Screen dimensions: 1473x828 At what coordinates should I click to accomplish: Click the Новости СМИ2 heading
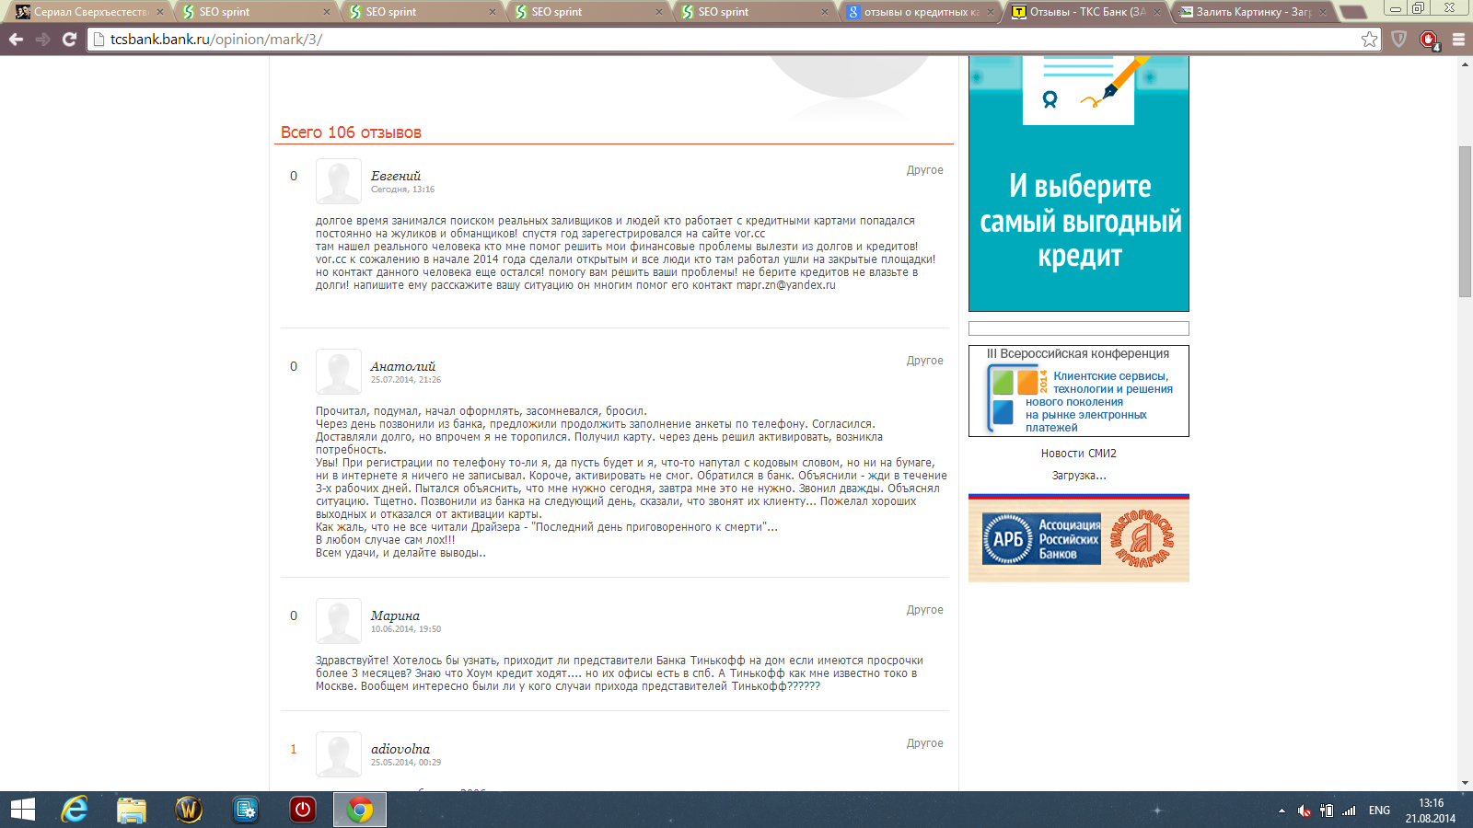1078,454
